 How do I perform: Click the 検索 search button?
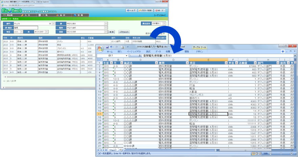[111, 32]
